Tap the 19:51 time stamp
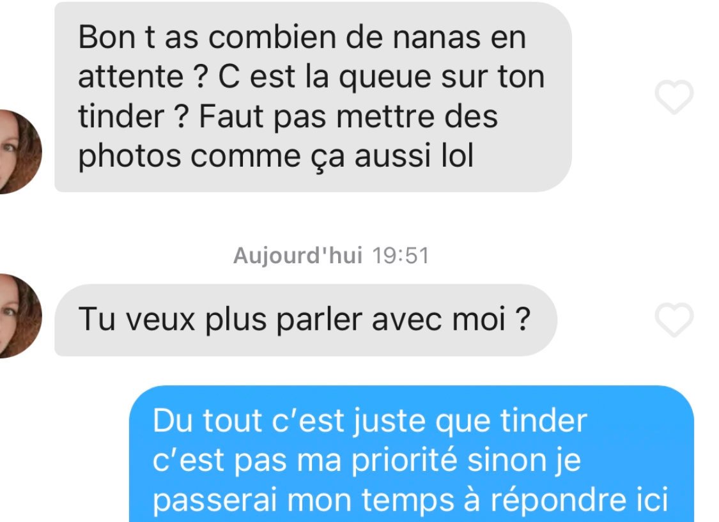719x522 pixels. point(400,256)
